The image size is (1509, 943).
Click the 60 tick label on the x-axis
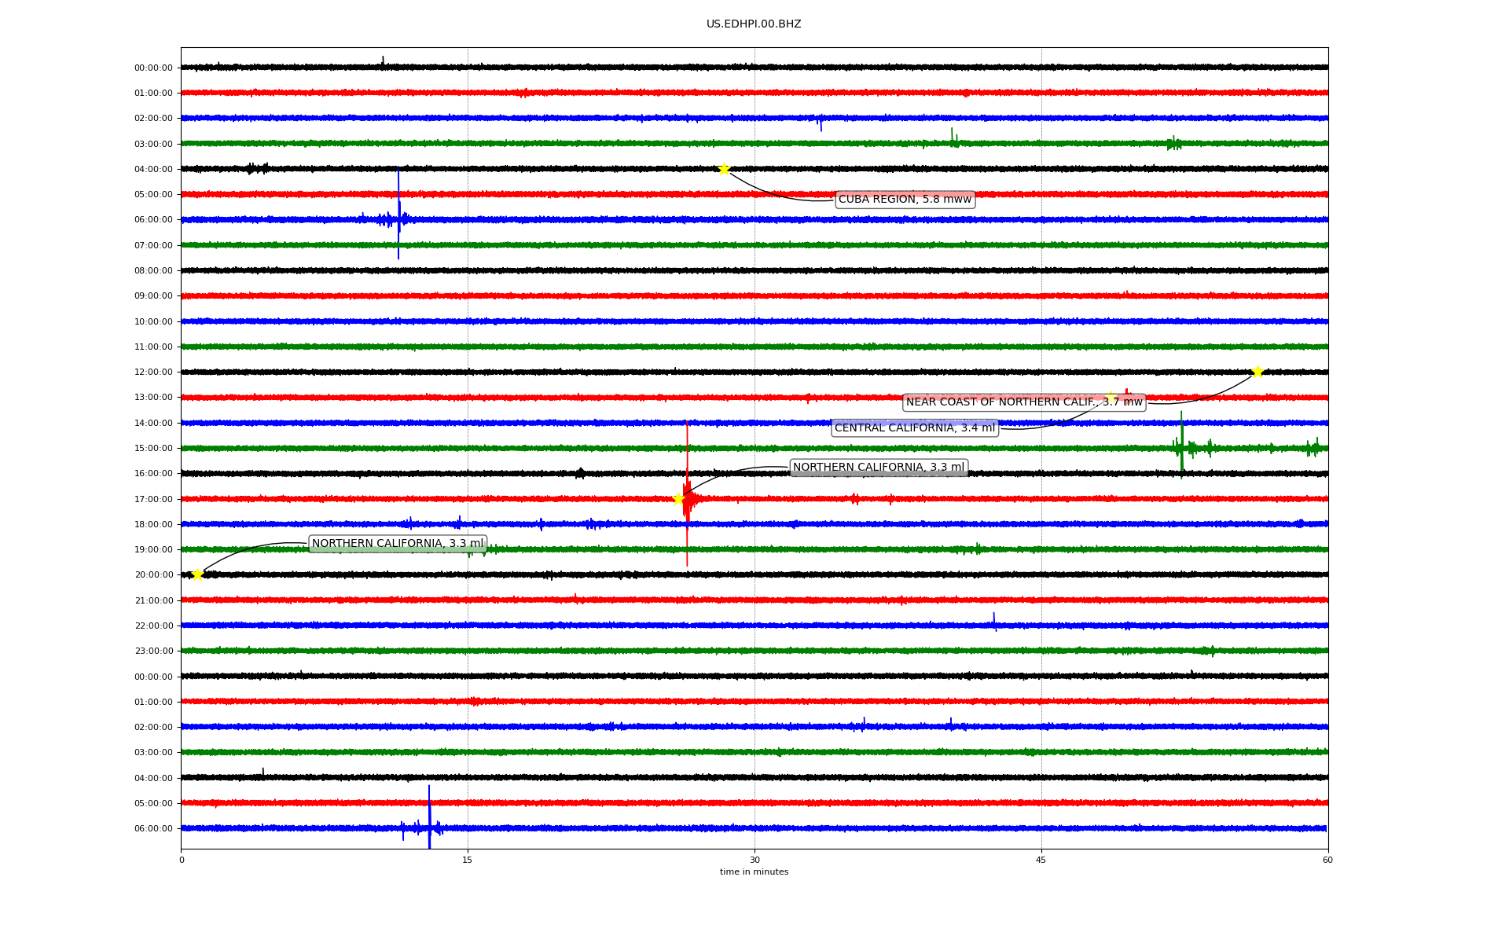(x=1327, y=860)
